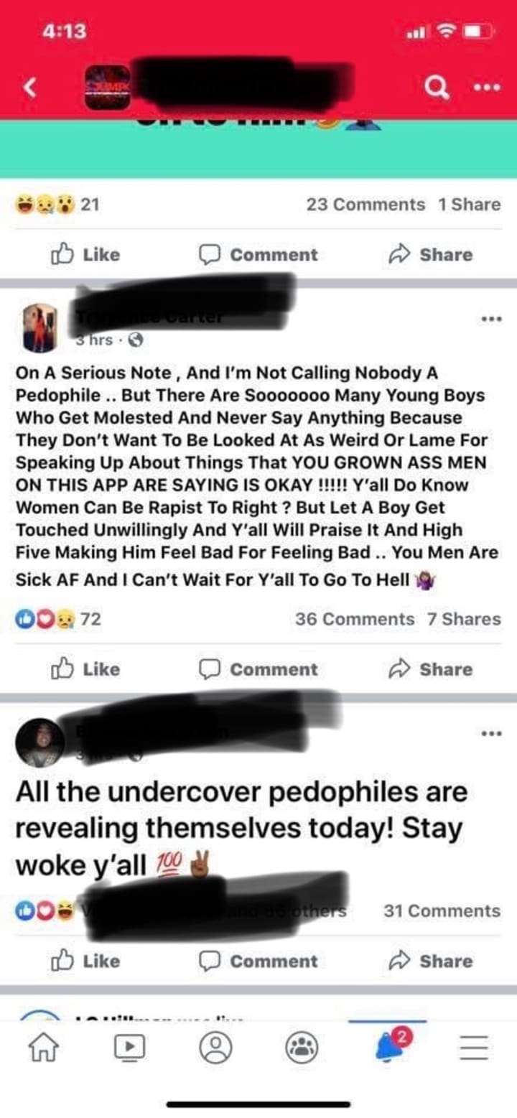Open the page avatar in header
Screen dimensions: 517x1118
(x=108, y=88)
